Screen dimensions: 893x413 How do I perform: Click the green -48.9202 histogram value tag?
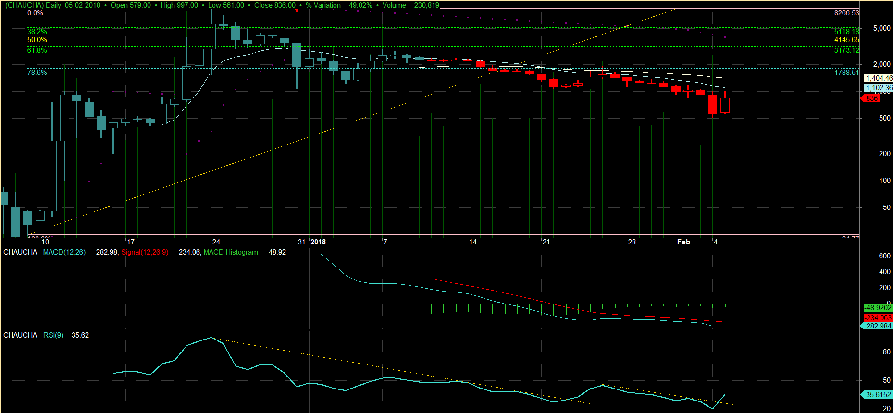878,308
